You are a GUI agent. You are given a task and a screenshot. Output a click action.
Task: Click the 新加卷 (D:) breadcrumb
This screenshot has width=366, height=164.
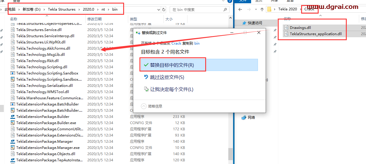click(32, 9)
